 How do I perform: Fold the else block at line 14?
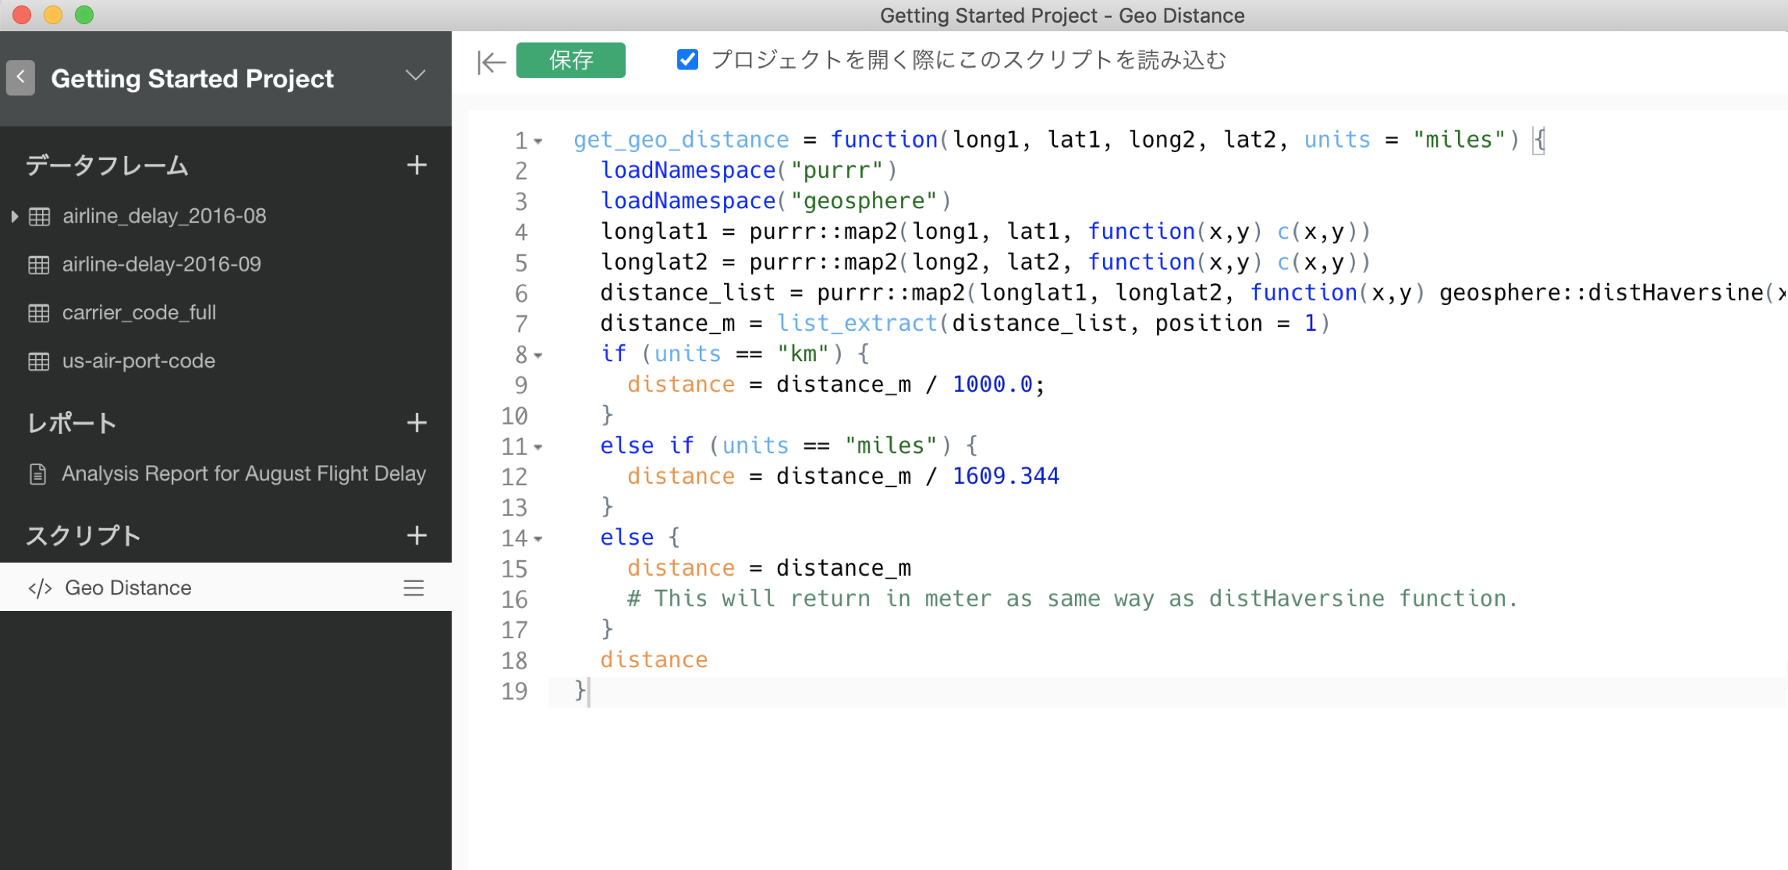[x=538, y=538]
